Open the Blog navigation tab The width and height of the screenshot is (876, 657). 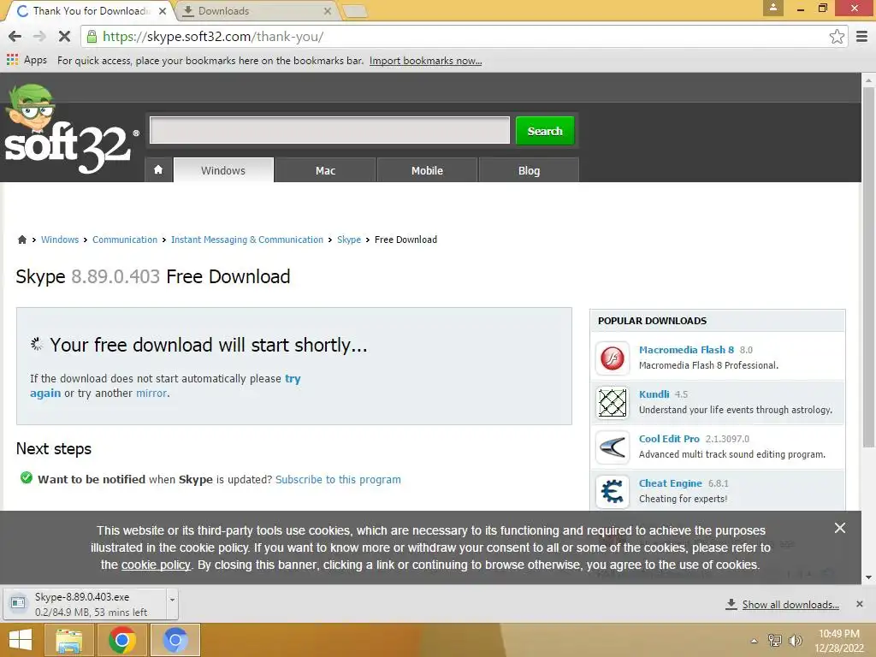pyautogui.click(x=529, y=170)
